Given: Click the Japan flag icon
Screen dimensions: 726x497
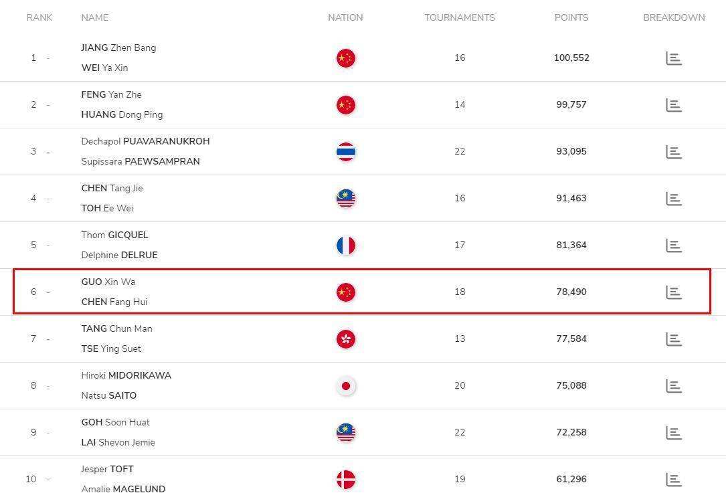Looking at the screenshot, I should tap(345, 386).
